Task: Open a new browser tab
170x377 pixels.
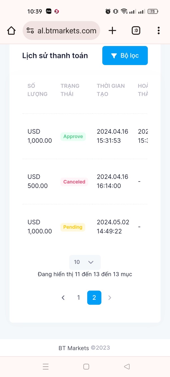Action: point(112,31)
